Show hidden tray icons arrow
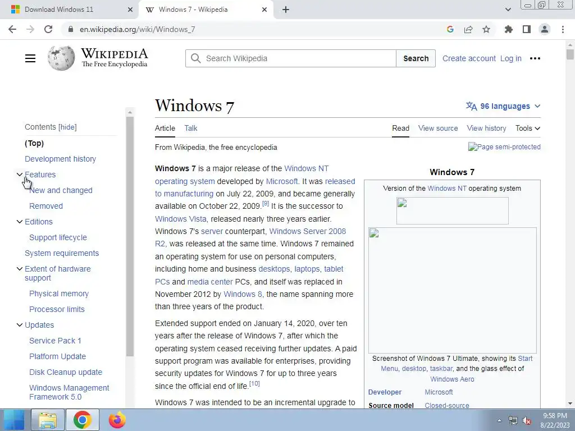Viewport: 575px width, 431px height. (x=499, y=420)
